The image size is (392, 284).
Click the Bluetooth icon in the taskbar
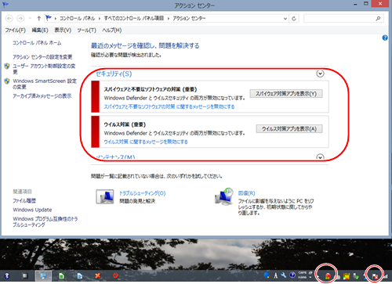click(x=7, y=275)
